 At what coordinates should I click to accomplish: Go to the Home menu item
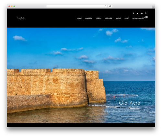pyautogui.click(x=79, y=18)
